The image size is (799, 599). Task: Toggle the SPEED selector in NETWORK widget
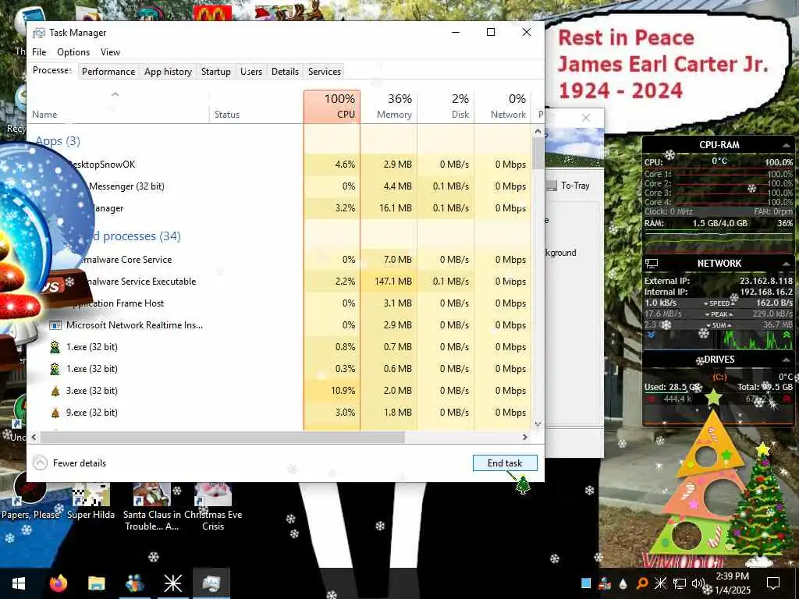click(x=719, y=303)
